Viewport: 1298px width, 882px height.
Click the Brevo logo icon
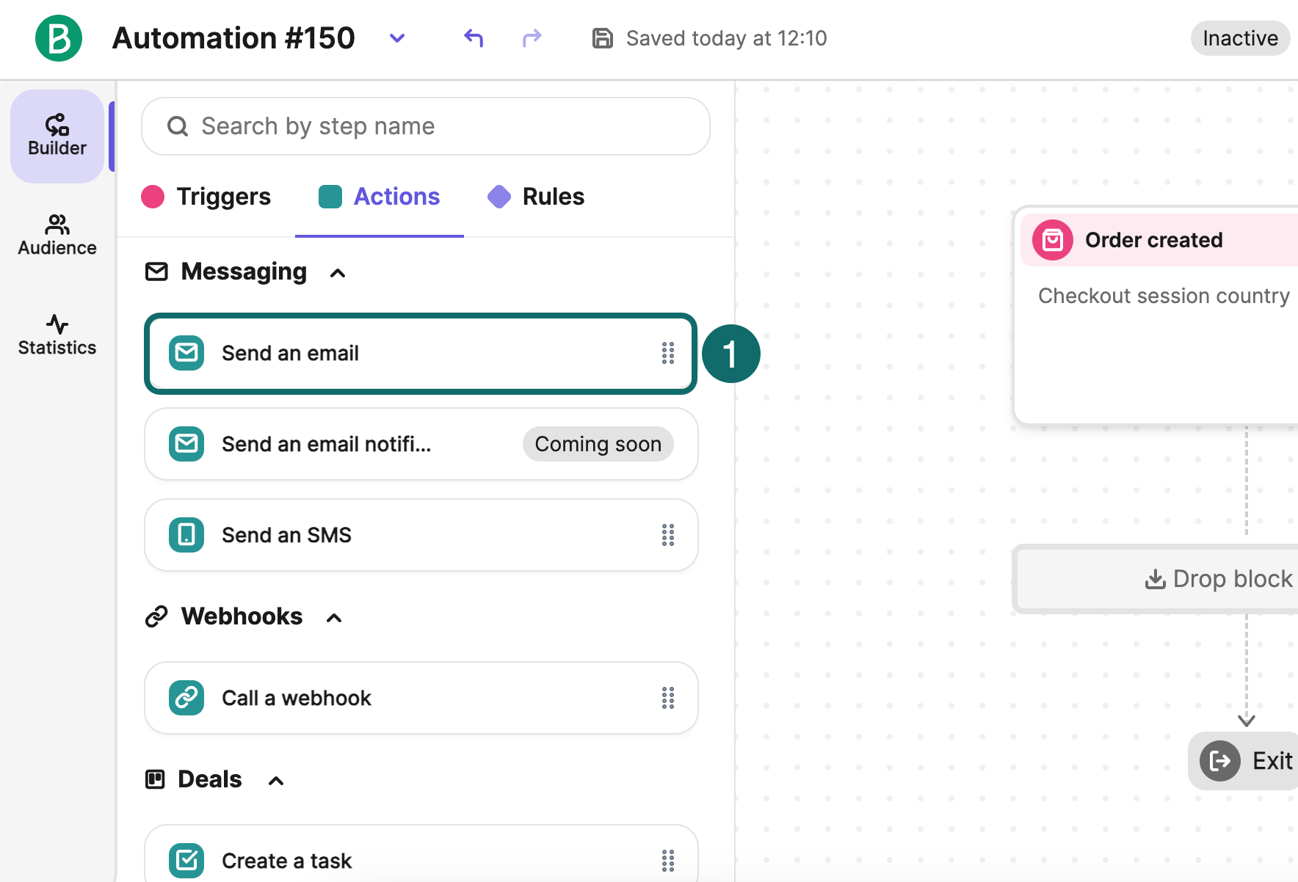[59, 38]
